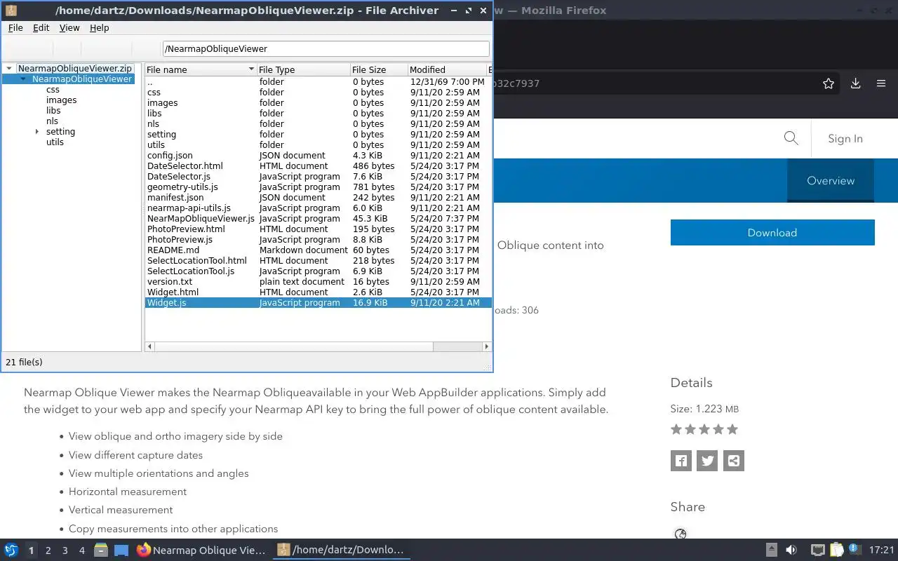Collapse the NearmapObliqueViewer folder in tree

pyautogui.click(x=23, y=79)
